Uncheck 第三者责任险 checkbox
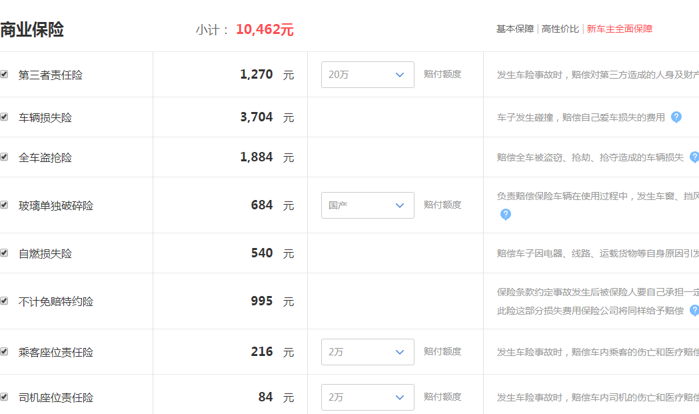The width and height of the screenshot is (699, 414). tap(4, 74)
